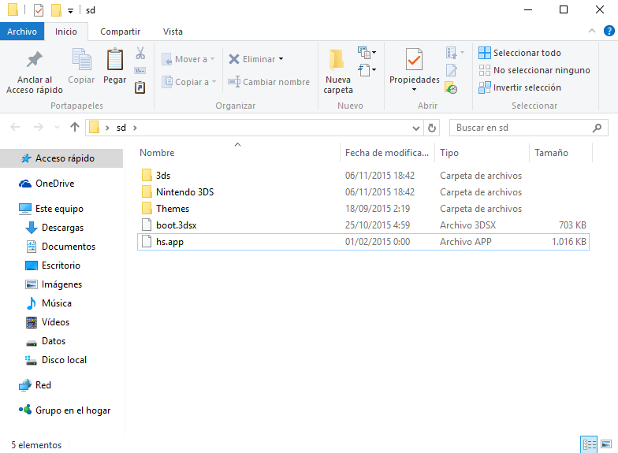This screenshot has height=453, width=618.
Task: Select the 3ds folder name
Action: (x=163, y=176)
